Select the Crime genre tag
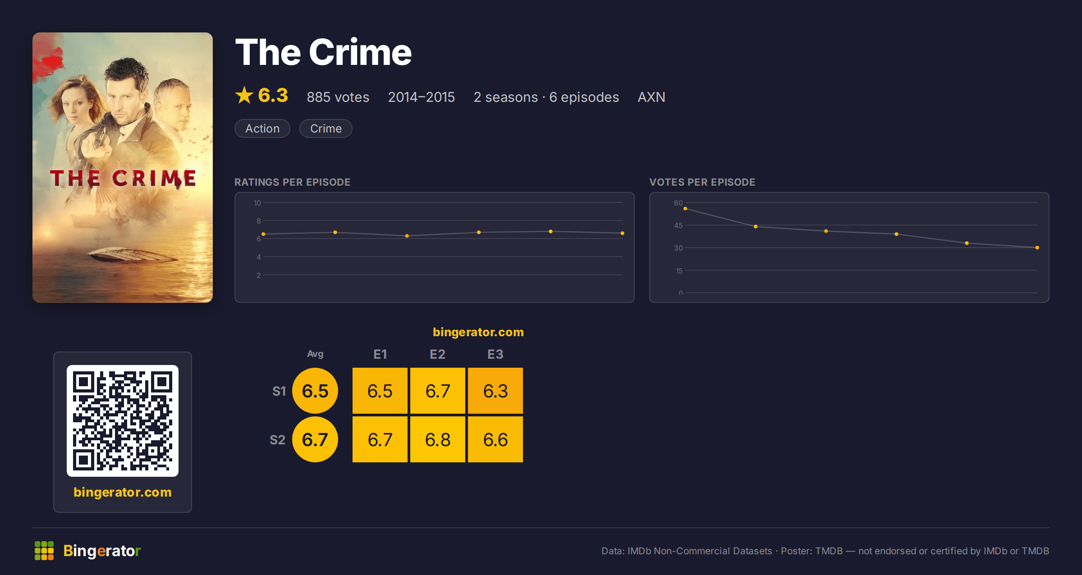This screenshot has width=1082, height=575. 326,128
